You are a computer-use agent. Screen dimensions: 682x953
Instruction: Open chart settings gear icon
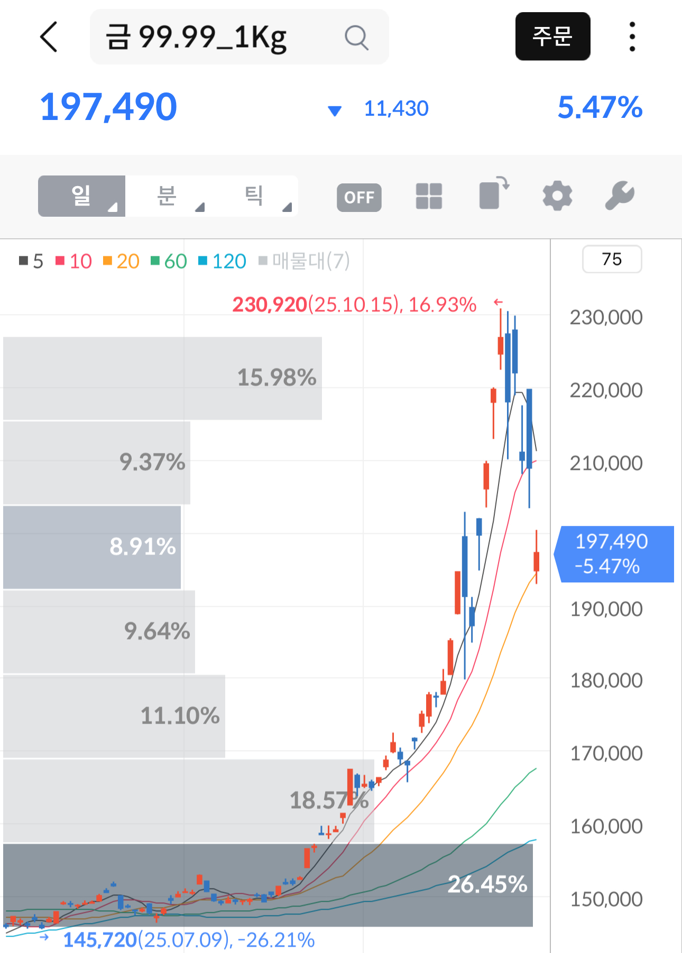557,196
